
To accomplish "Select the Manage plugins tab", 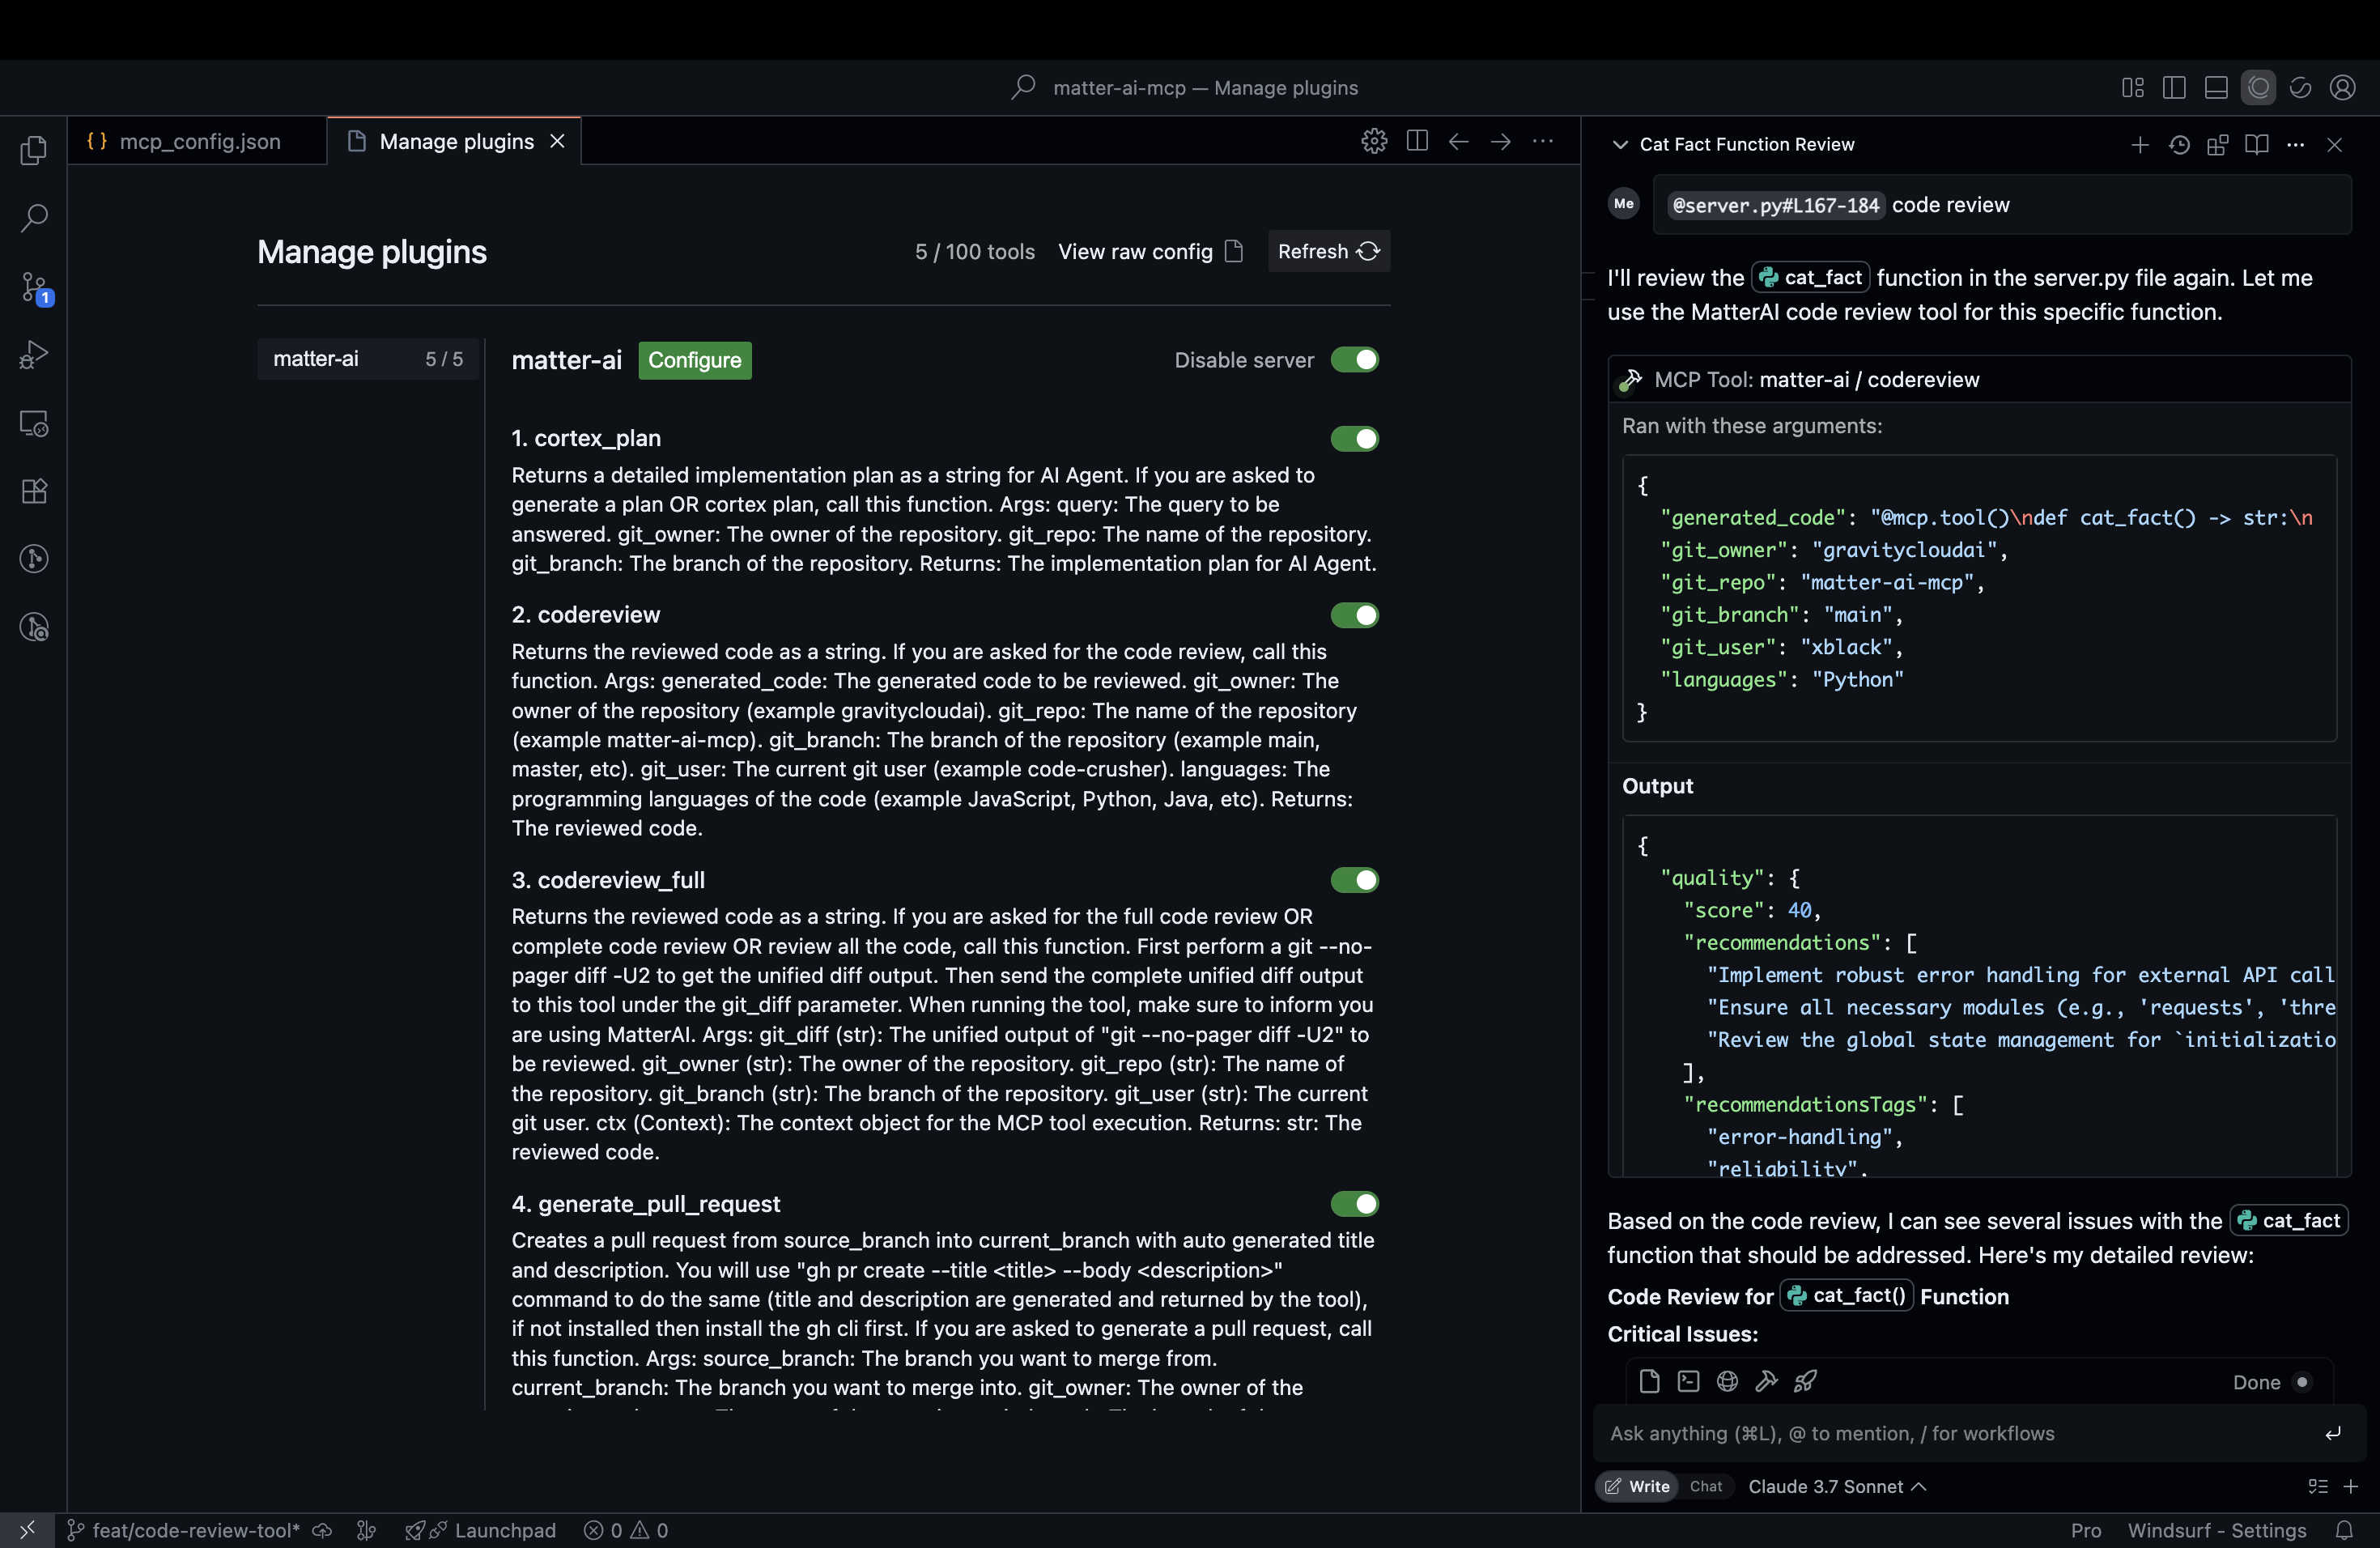I will click(456, 141).
